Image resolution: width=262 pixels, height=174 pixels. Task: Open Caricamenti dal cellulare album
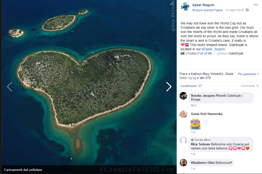[x=23, y=170]
